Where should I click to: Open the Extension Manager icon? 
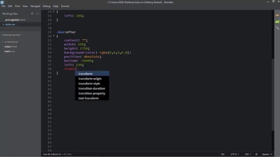[277, 21]
